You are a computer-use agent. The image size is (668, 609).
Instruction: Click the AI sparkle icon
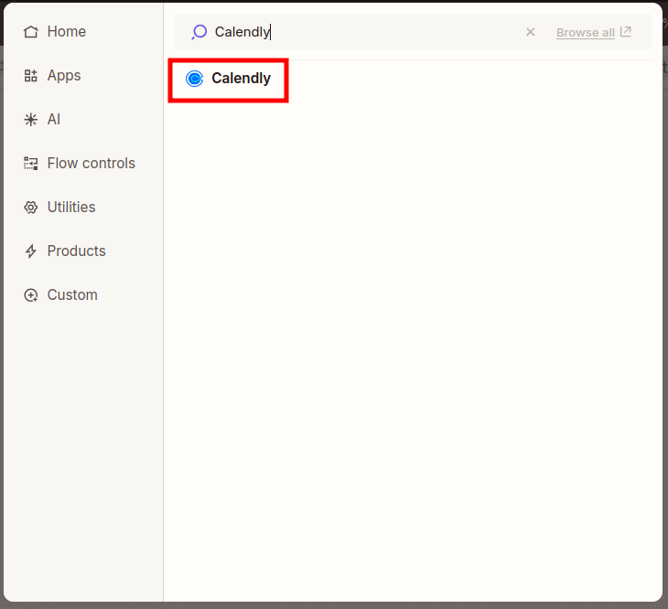point(31,119)
